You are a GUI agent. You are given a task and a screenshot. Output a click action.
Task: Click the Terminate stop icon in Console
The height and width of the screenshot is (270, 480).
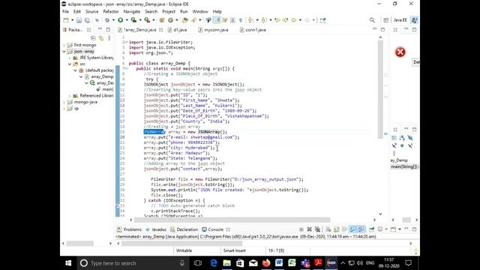coord(301,229)
